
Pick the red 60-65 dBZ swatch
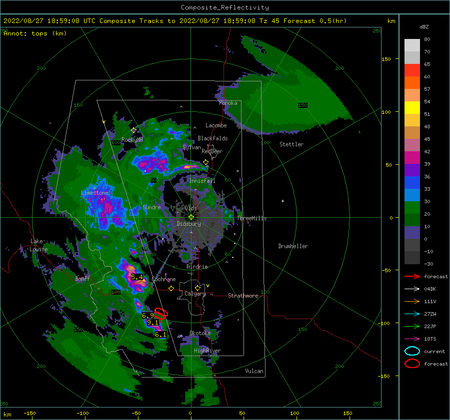point(412,70)
